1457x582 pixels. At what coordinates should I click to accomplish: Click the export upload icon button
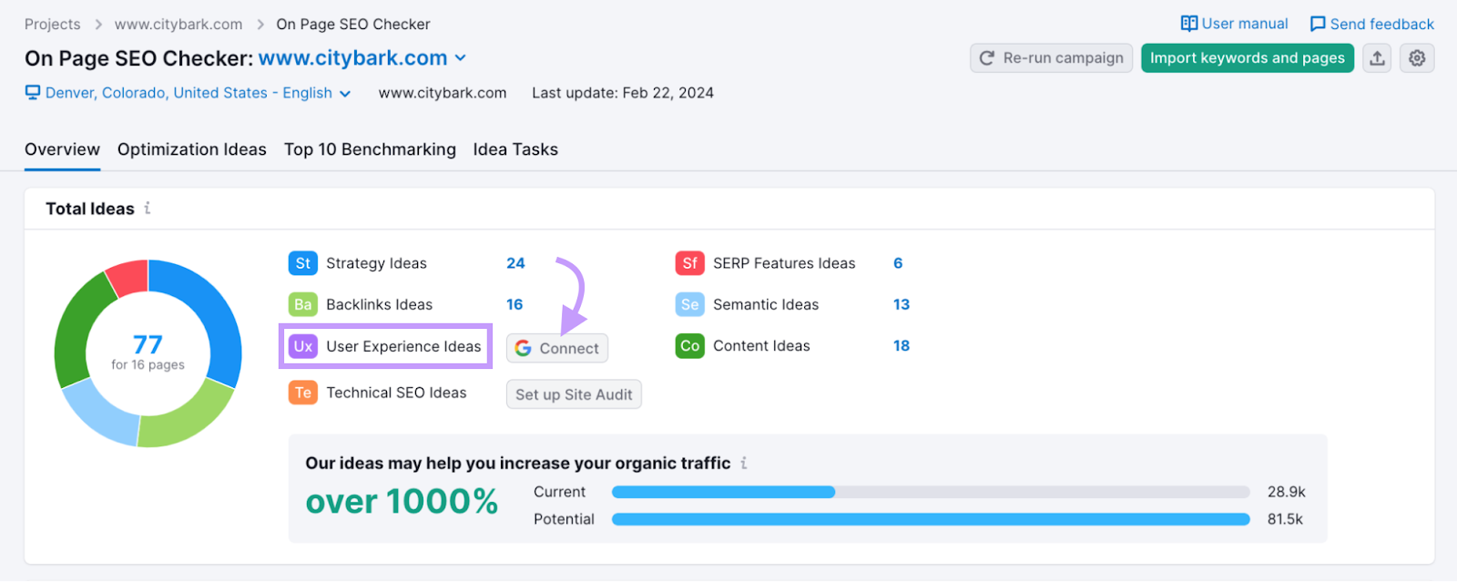(x=1377, y=58)
